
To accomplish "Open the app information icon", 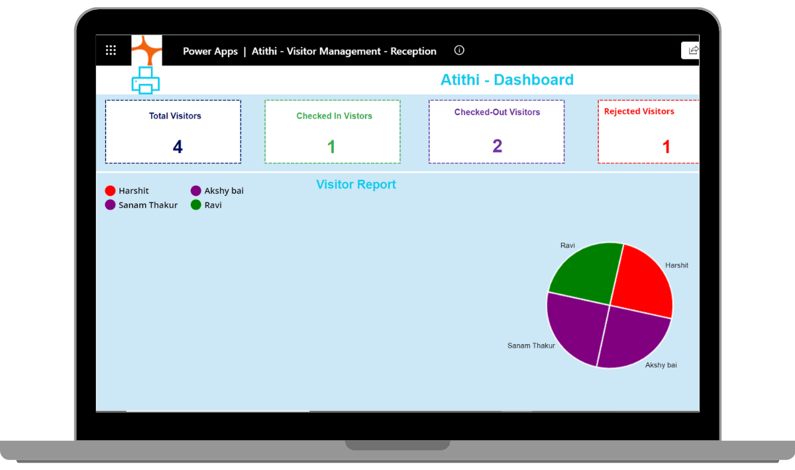I will click(458, 50).
